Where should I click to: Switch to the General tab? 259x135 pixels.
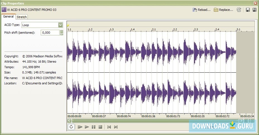[8, 16]
